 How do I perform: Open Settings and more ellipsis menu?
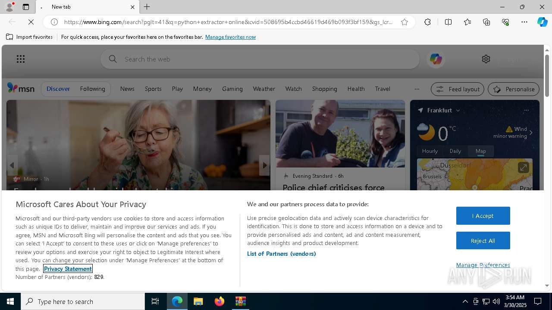tap(524, 22)
